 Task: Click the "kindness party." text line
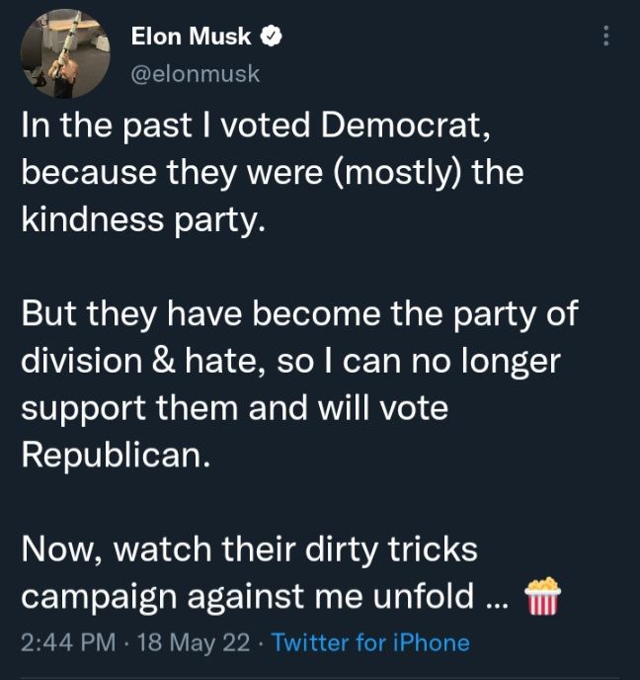coord(143,217)
